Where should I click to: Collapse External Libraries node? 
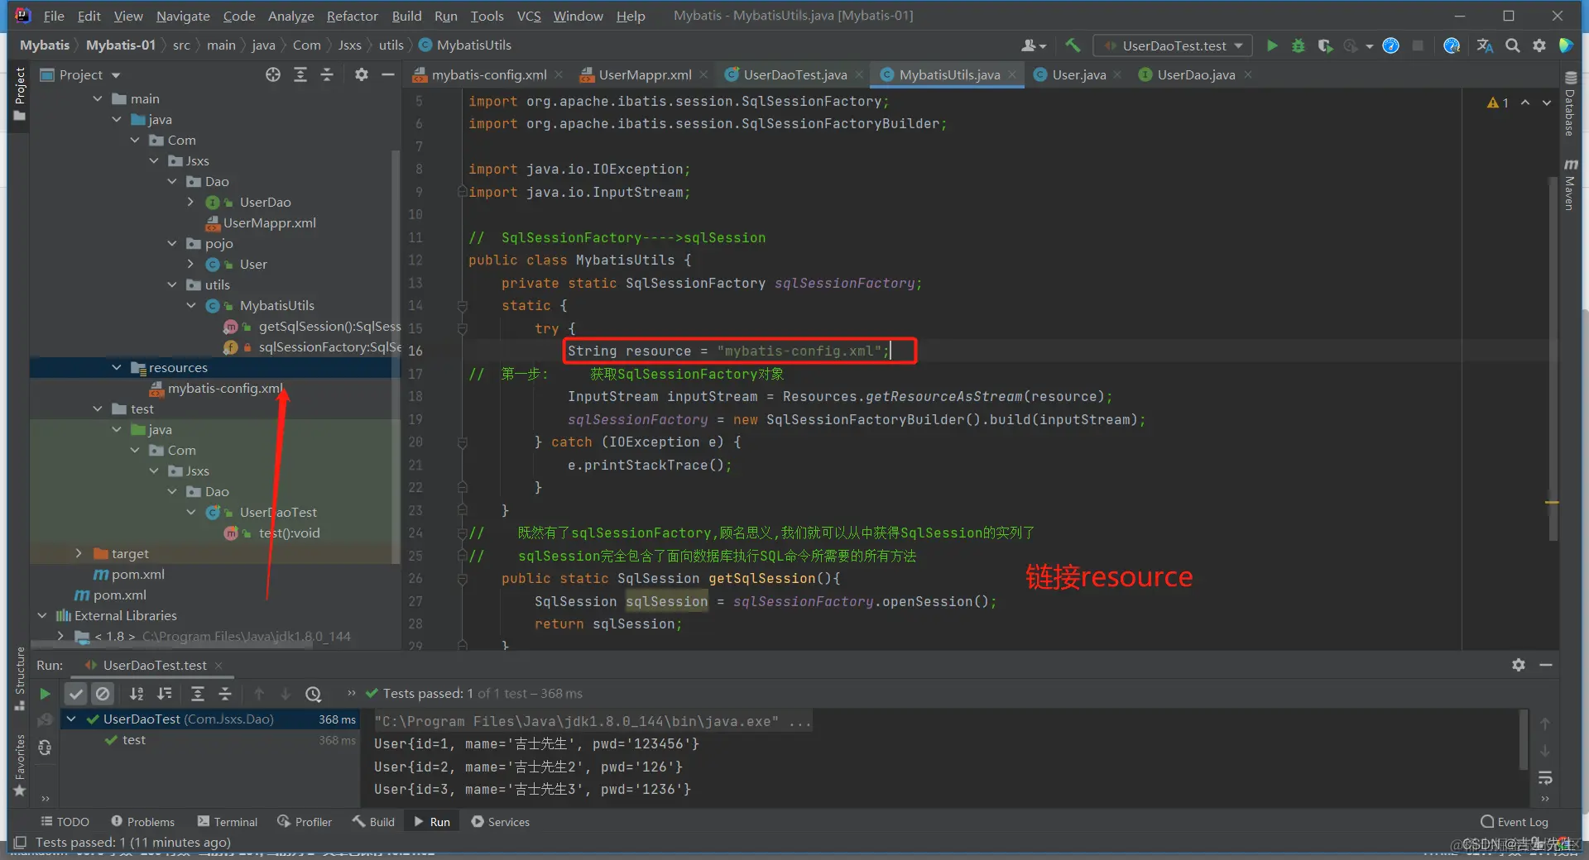(42, 615)
